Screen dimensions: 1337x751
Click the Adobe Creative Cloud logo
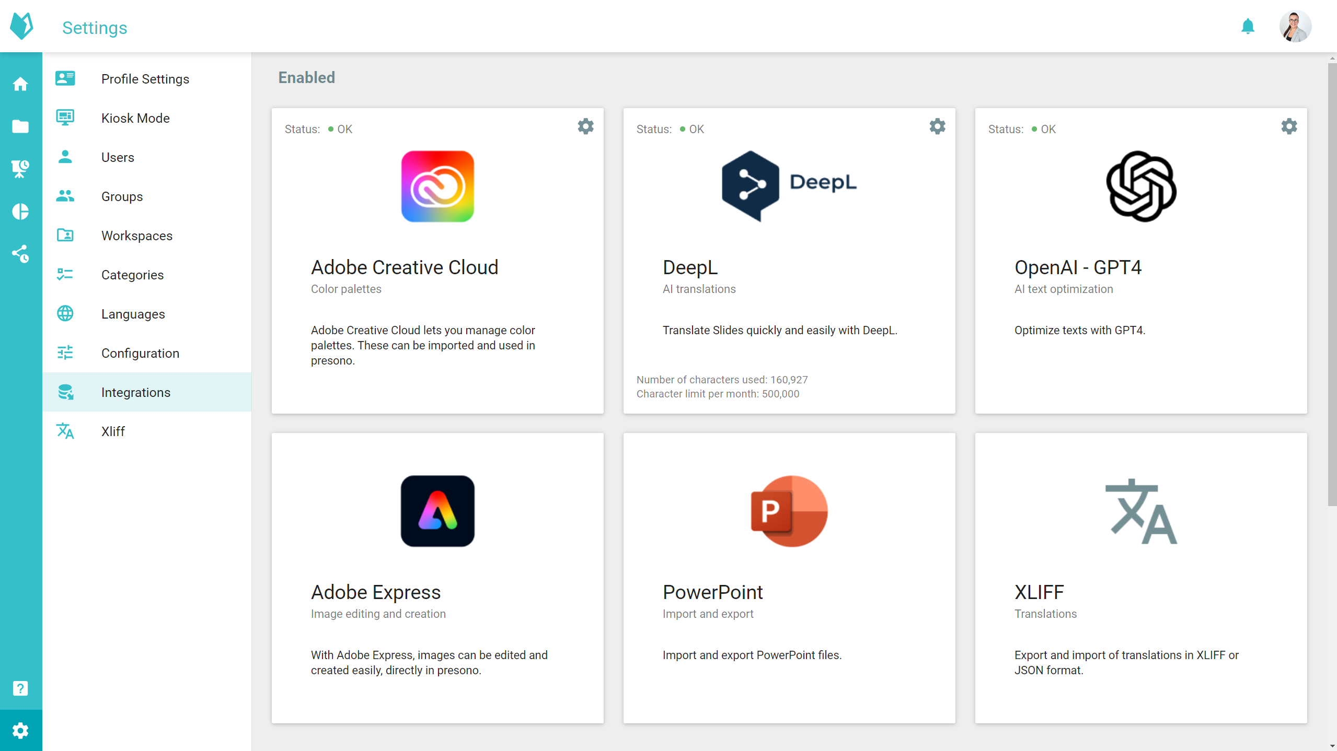pos(437,186)
